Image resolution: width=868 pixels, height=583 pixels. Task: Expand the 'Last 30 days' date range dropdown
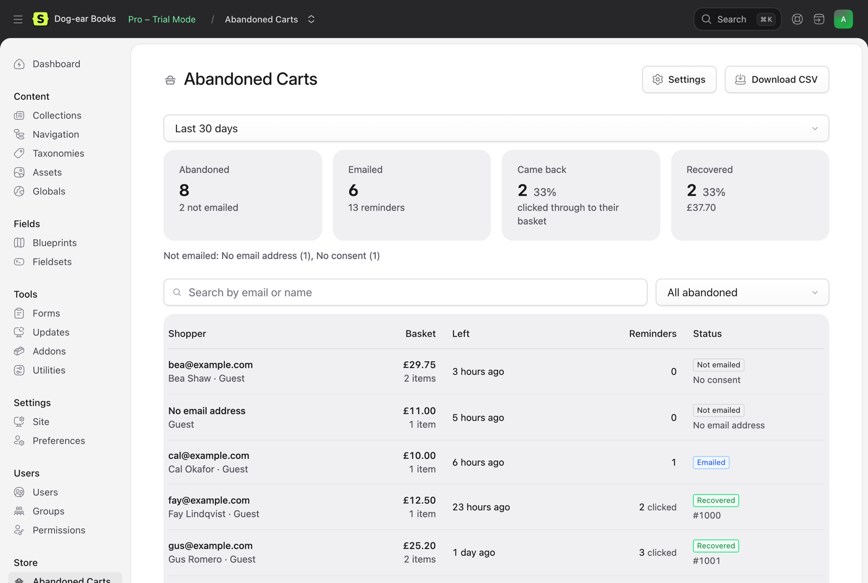[496, 129]
